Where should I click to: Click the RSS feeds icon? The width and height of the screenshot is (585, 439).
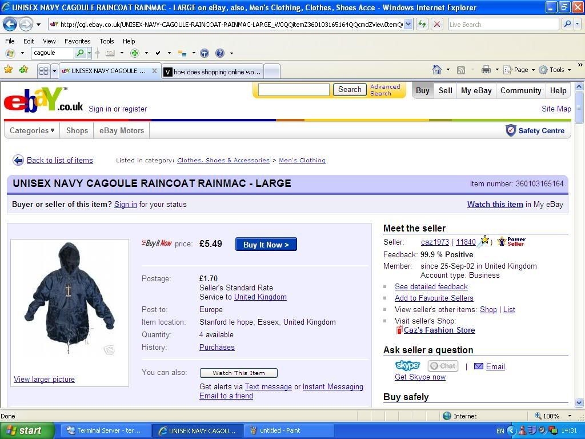(x=461, y=70)
